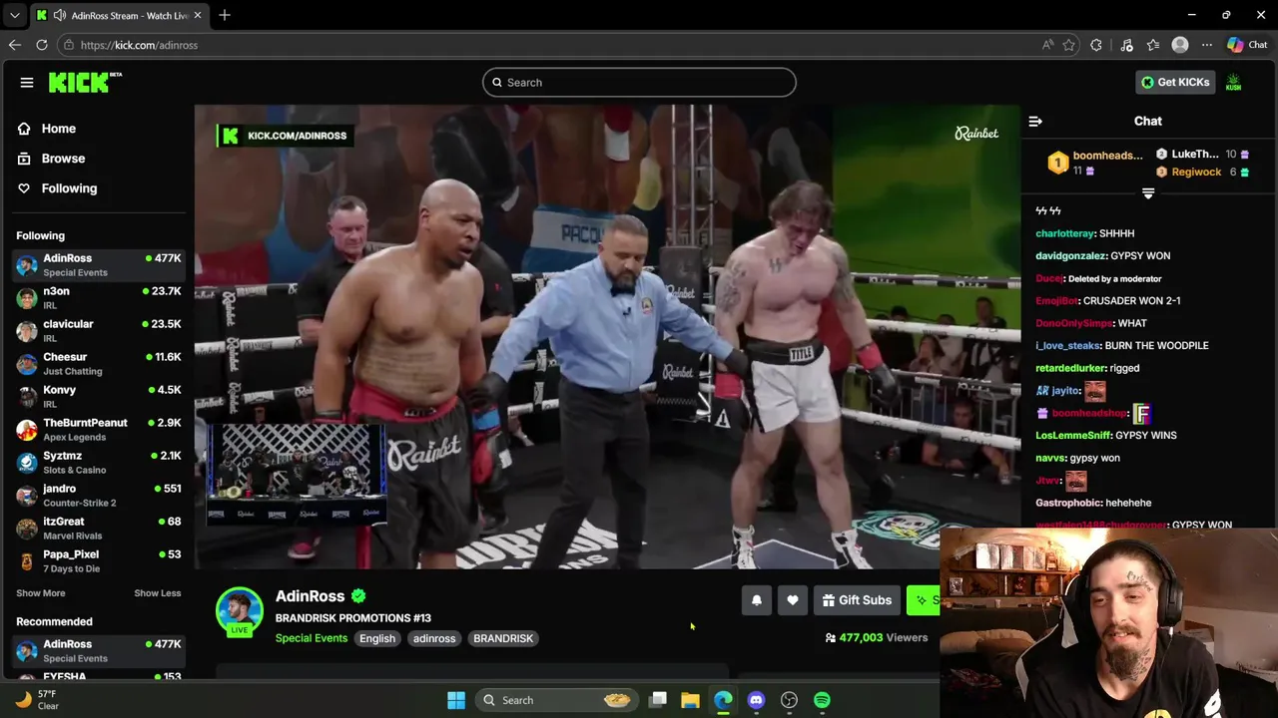The width and height of the screenshot is (1278, 718).
Task: Open File Explorer from the taskbar
Action: click(x=690, y=700)
